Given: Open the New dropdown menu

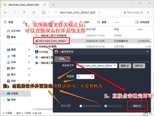Looking at the screenshot, I should pos(9,22).
